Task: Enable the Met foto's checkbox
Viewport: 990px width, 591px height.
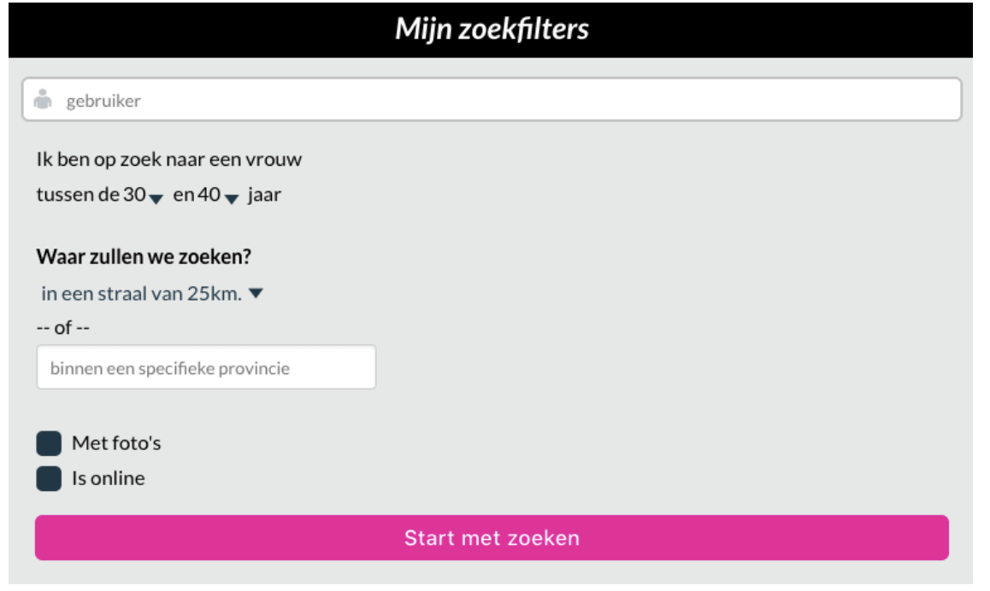Action: 49,444
